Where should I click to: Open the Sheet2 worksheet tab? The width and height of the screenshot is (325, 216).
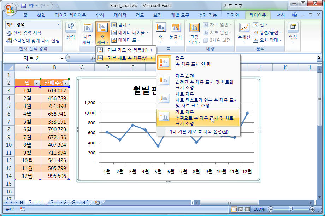(x=58, y=203)
